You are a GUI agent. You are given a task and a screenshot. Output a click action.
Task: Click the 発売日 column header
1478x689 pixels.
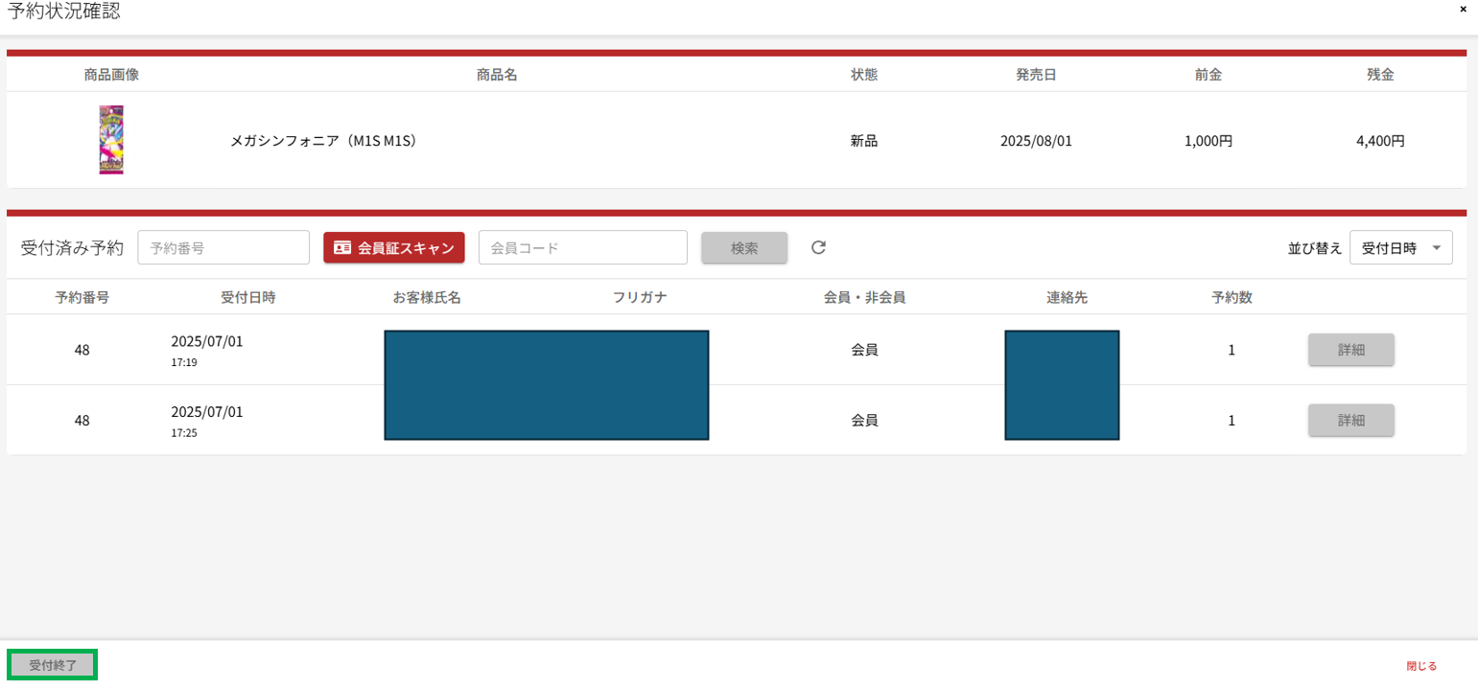[x=1036, y=75]
